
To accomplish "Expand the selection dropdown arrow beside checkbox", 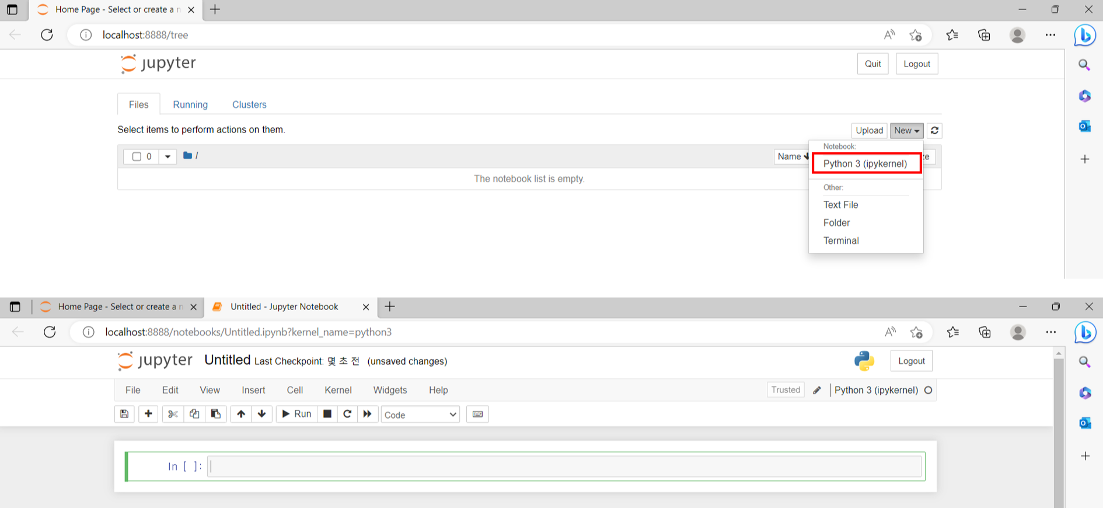I will tap(167, 156).
